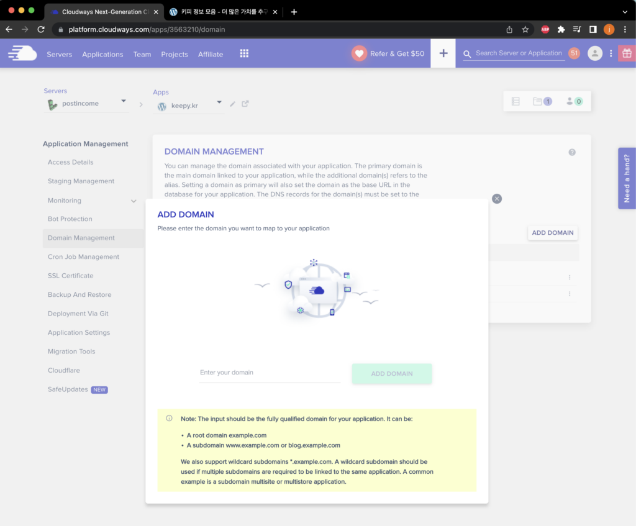Open the 51 notifications badge

(x=574, y=53)
